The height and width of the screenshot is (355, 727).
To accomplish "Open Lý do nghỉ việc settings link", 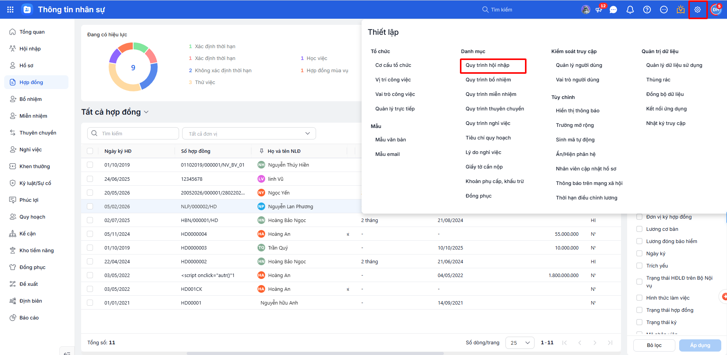I will click(483, 152).
